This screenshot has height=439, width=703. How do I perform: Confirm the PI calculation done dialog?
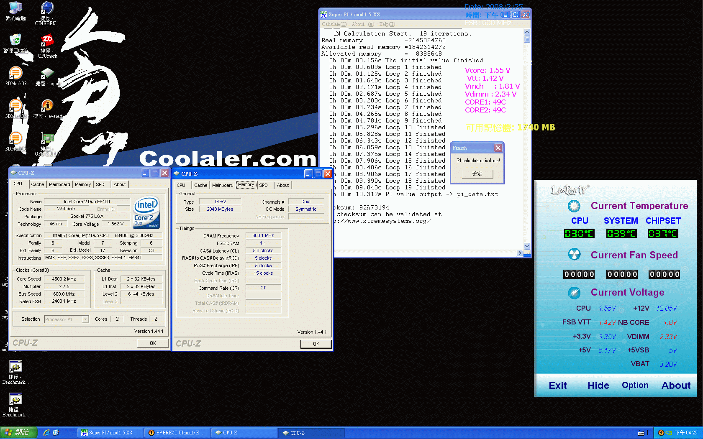pos(477,174)
